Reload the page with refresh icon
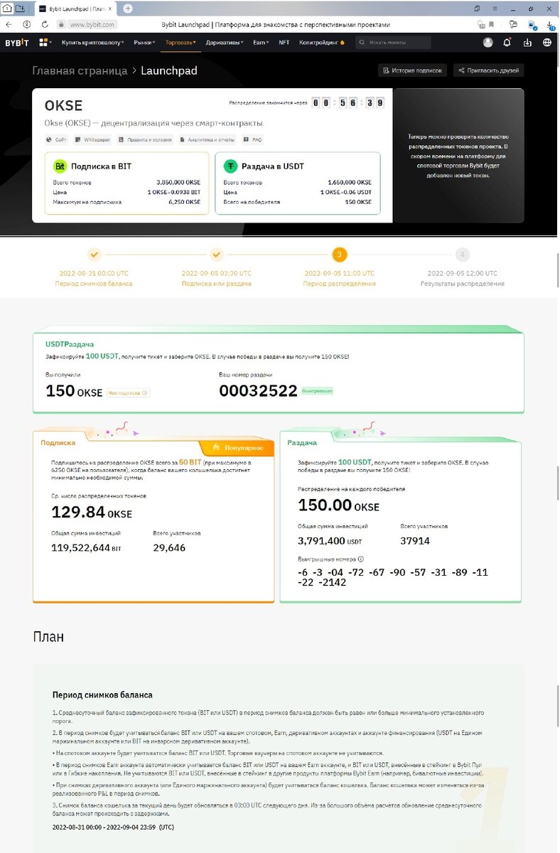The height and width of the screenshot is (853, 560). click(x=44, y=24)
